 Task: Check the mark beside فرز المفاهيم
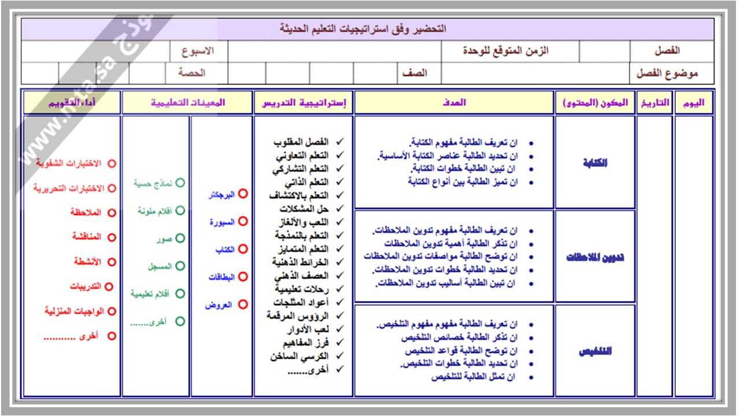(x=340, y=343)
